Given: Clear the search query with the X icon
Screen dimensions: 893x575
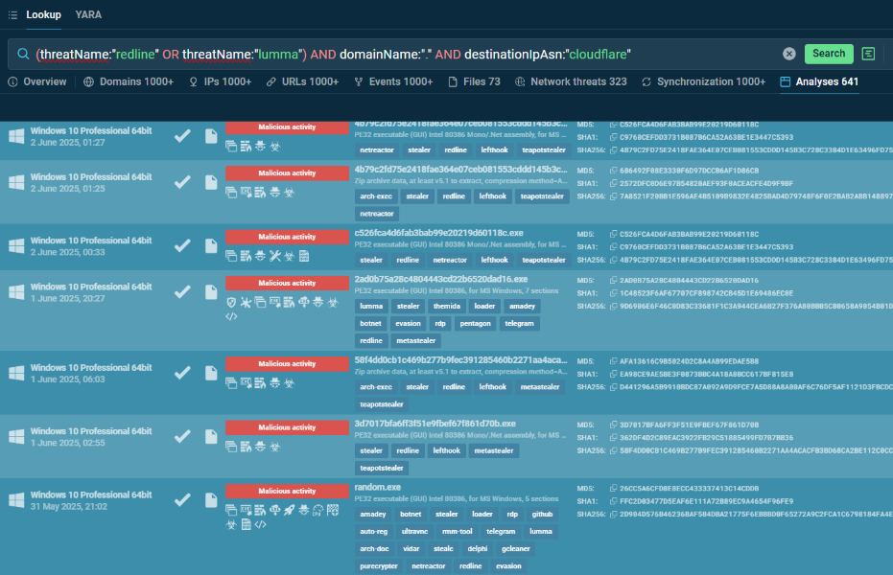Looking at the screenshot, I should point(788,54).
